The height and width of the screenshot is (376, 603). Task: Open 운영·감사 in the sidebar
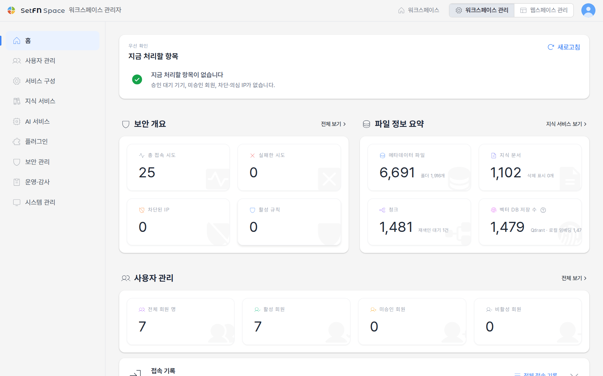point(52,182)
